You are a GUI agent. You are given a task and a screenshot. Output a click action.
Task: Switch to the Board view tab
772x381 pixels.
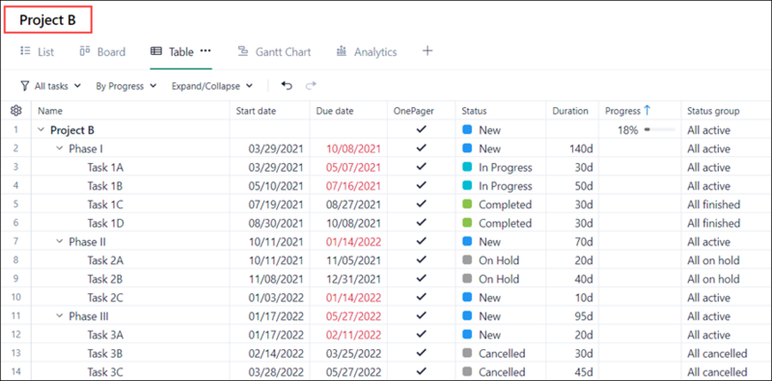102,52
